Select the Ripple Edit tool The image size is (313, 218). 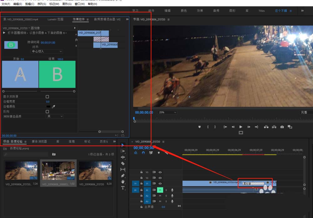point(123,157)
